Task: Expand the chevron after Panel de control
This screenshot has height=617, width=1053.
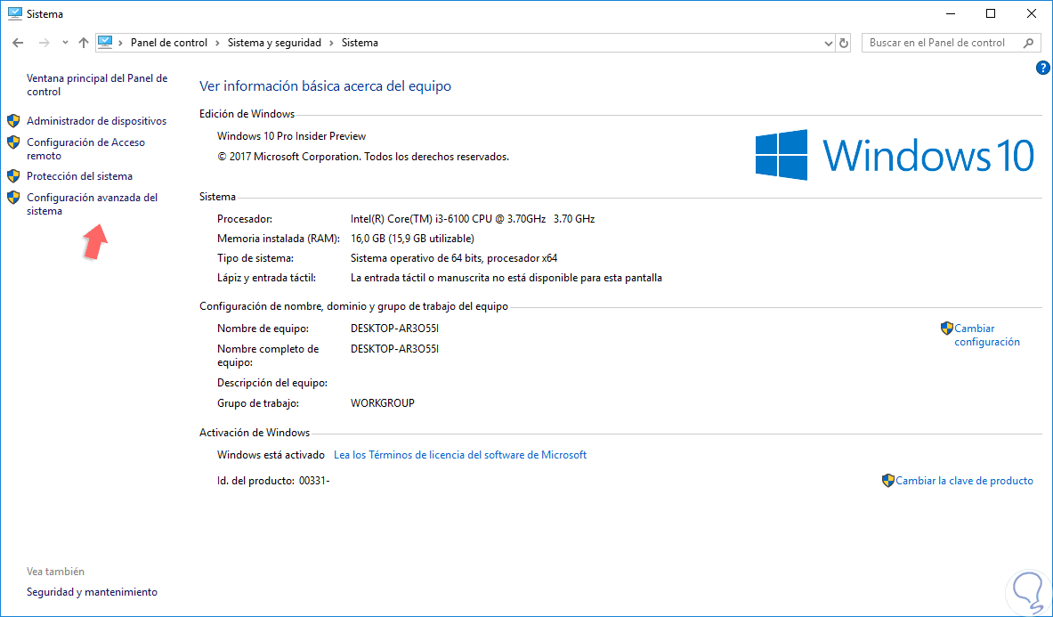Action: tap(217, 43)
